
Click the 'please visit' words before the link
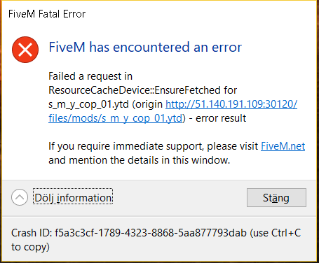[x=233, y=146]
